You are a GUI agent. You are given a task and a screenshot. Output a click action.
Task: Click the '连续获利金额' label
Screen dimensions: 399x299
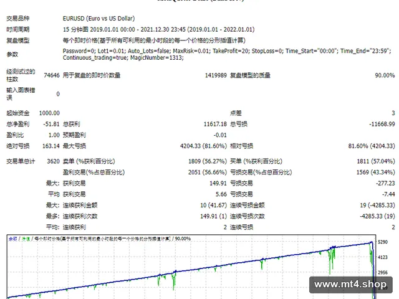pyautogui.click(x=80, y=205)
